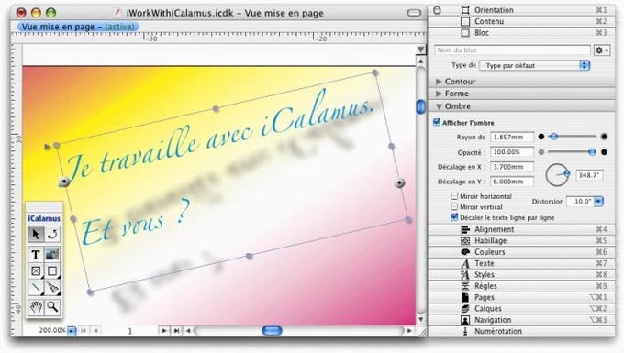This screenshot has height=353, width=624.
Task: Activate the hand pan tool
Action: click(x=36, y=307)
